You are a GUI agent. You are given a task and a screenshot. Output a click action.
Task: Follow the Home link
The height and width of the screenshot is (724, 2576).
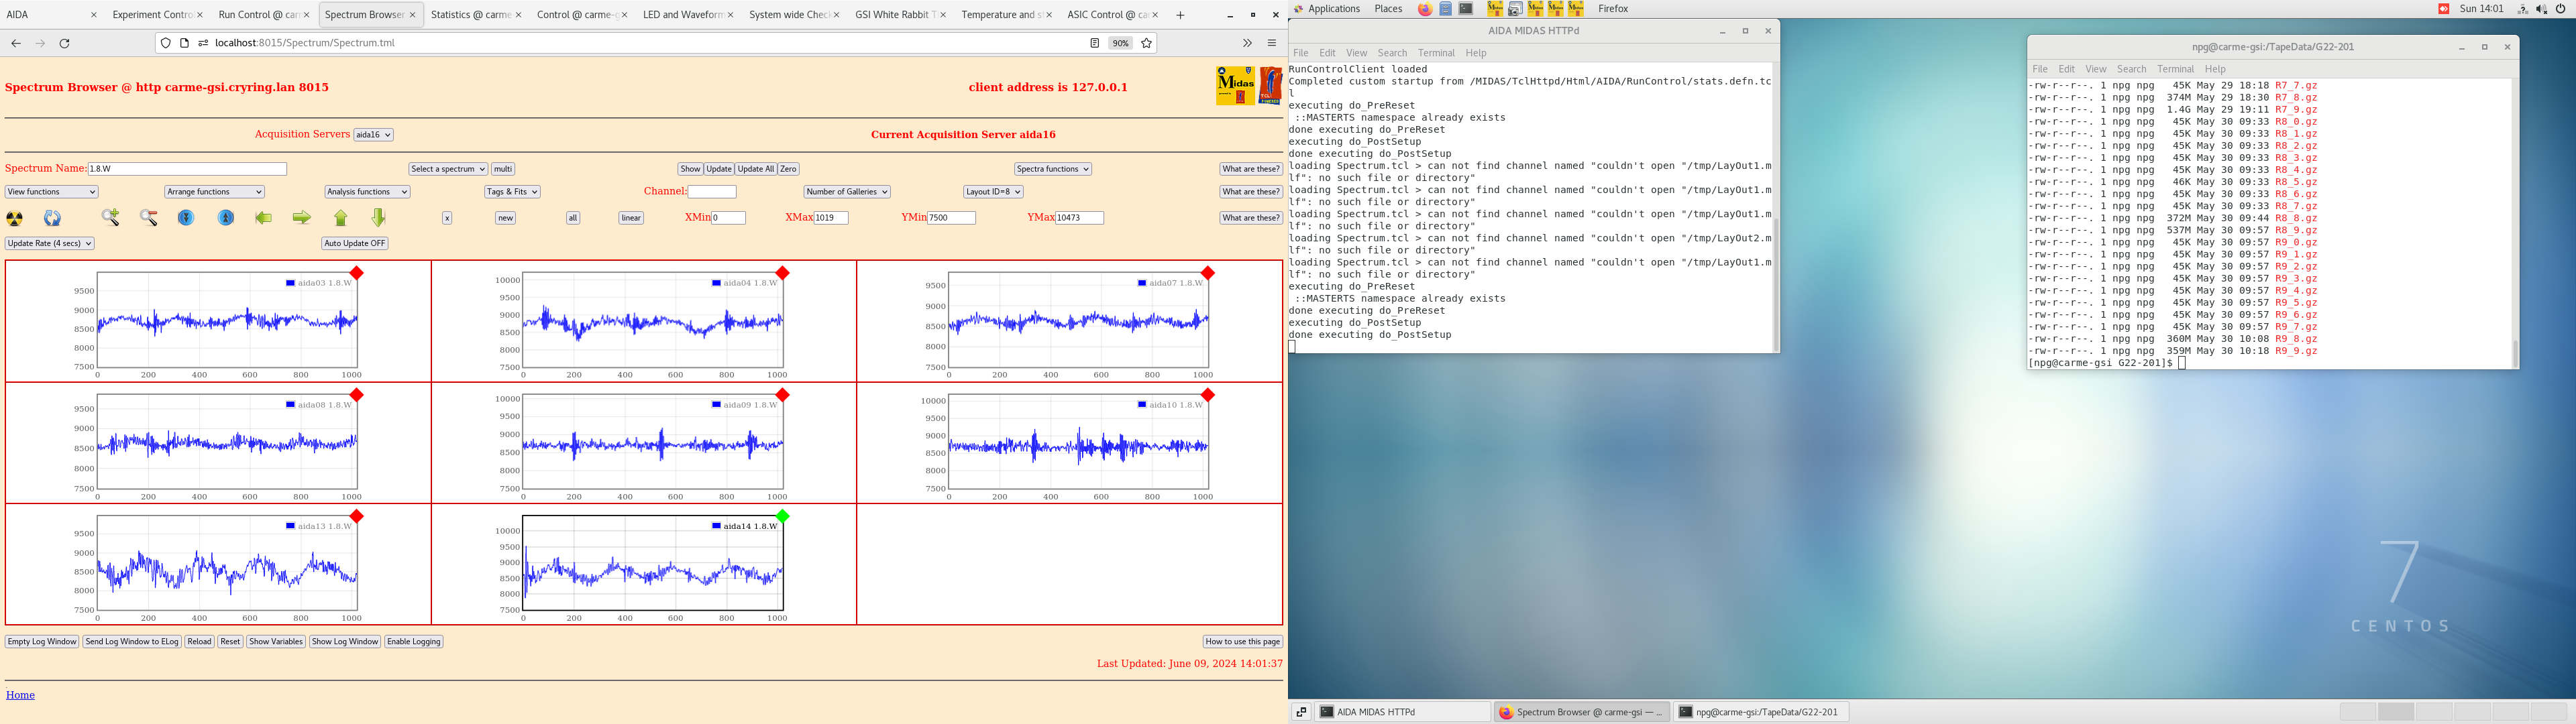coord(20,695)
